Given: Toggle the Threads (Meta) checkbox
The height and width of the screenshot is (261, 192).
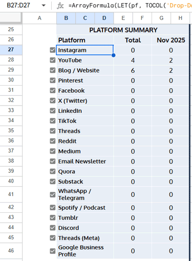Looking at the screenshot, I should (x=53, y=238).
